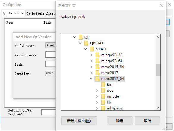The height and width of the screenshot is (131, 174).
Task: Cancel with the 取消 button
Action: tap(148, 121)
